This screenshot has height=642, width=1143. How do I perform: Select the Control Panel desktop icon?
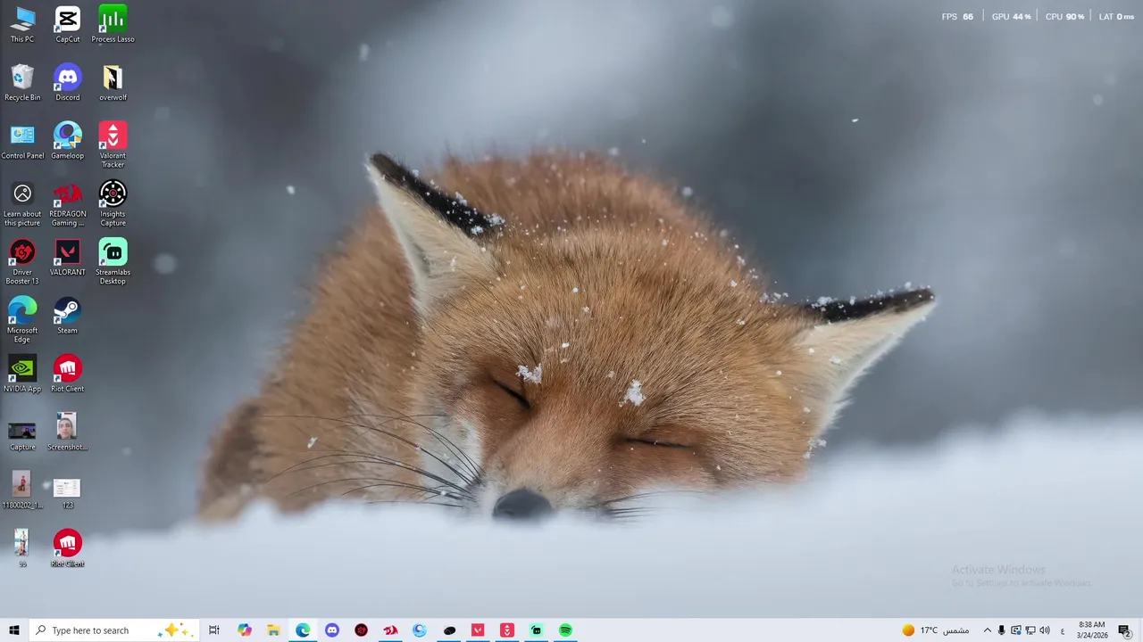22,141
